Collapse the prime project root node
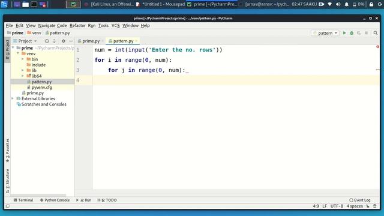Screen dimensions: 384x216 coord(13,48)
